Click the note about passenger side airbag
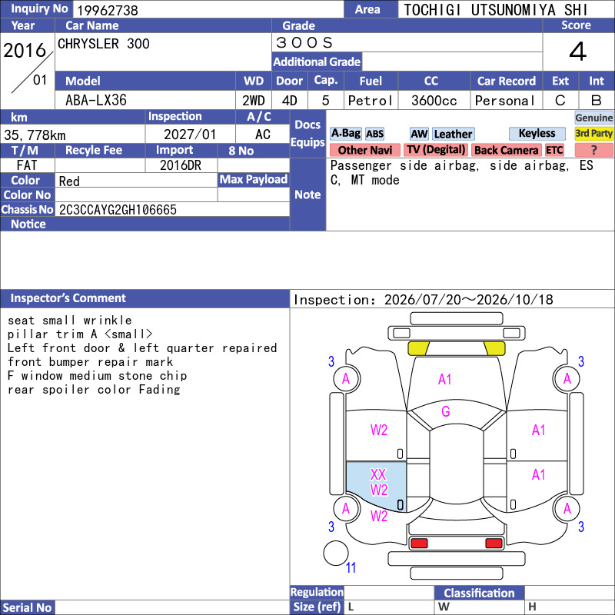Viewport: 615px width, 615px height. coord(461,172)
